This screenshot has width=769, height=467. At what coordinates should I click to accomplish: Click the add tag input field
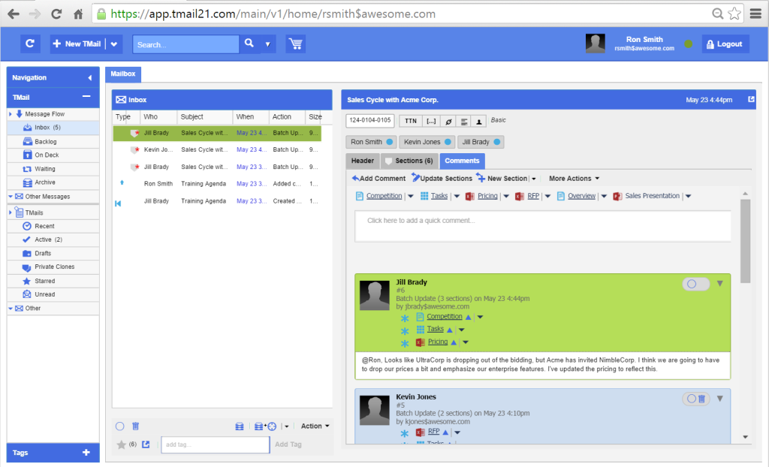point(215,444)
